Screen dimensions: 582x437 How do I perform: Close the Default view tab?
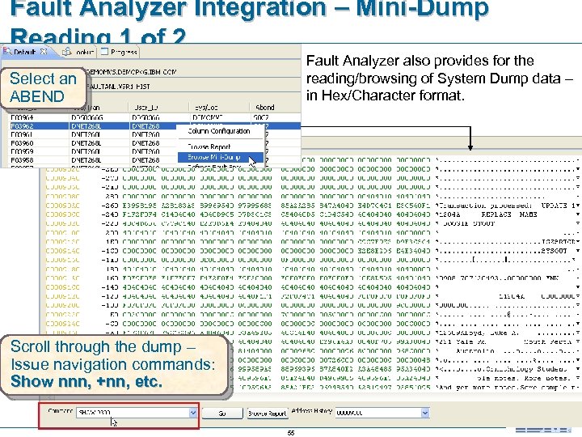44,52
